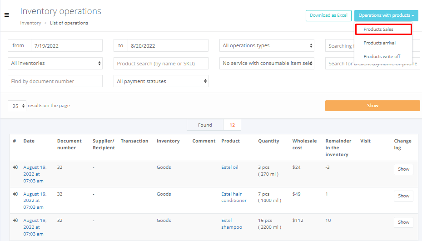Open date link of Estel oil row
The image size is (422, 241).
click(35, 174)
